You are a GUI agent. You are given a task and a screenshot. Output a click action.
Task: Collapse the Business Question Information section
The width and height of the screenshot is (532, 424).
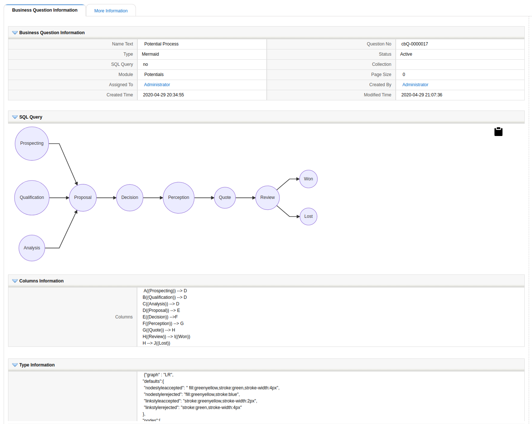pyautogui.click(x=15, y=33)
